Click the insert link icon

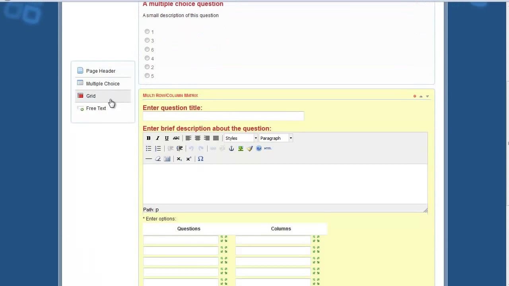[x=213, y=149]
